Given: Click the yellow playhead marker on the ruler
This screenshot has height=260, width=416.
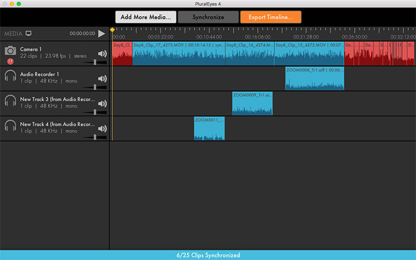Looking at the screenshot, I should 112,30.
